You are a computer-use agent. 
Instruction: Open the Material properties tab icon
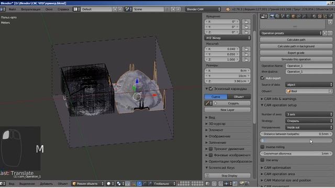[x=314, y=16]
